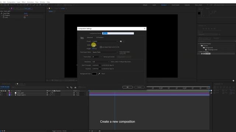
Task: Toggle the shy switch on Shape Layer 1
Action: coord(47,95)
